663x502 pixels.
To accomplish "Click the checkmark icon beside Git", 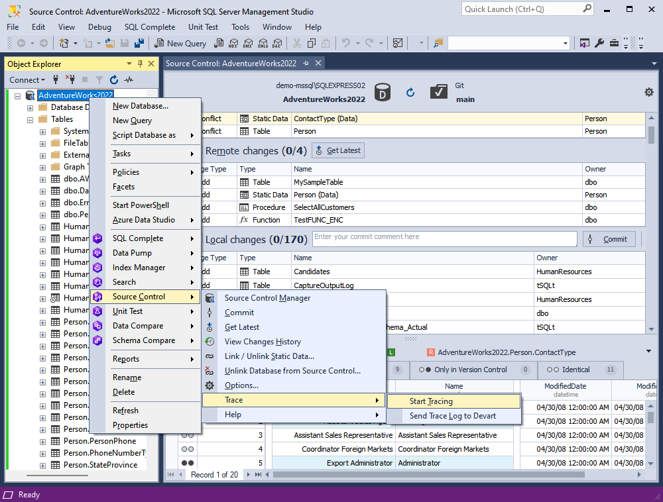I will [438, 92].
